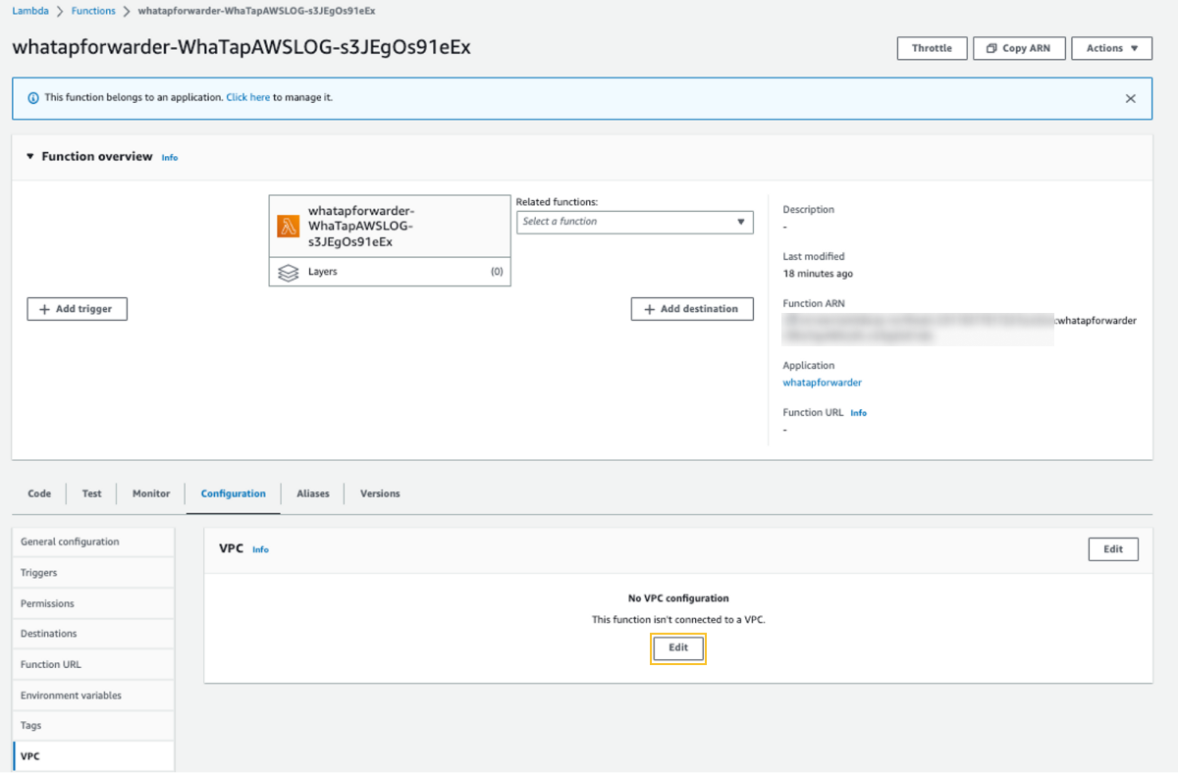1178x773 pixels.
Task: Select Triggers in the sidebar
Action: click(93, 573)
